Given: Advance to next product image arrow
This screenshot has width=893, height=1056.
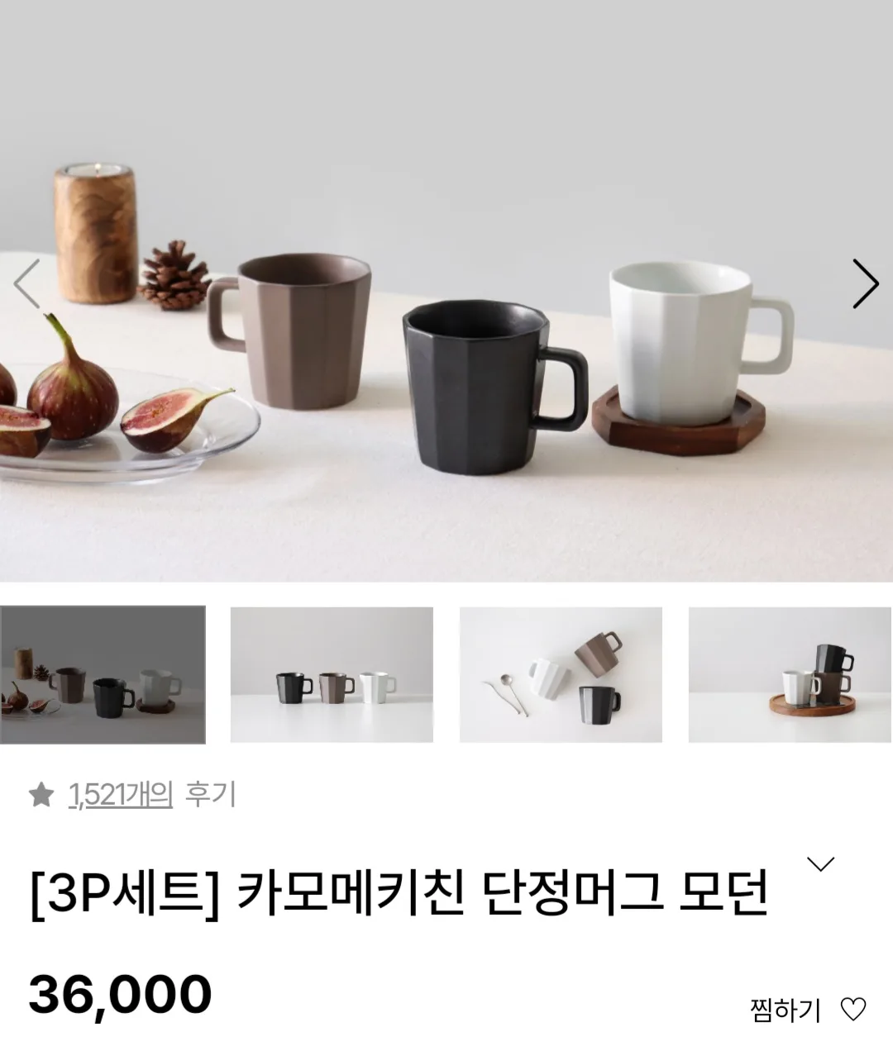Looking at the screenshot, I should point(866,283).
